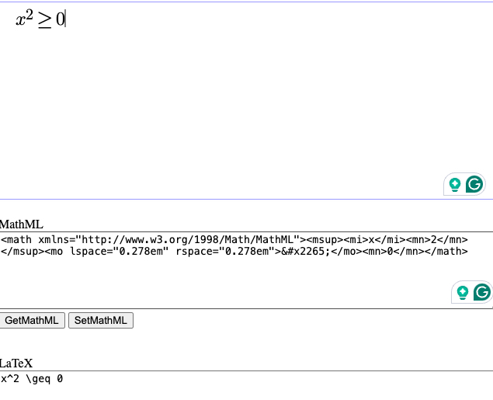Viewport: 493px width, 400px height.
Task: Click into the LaTeX input field
Action: click(247, 385)
